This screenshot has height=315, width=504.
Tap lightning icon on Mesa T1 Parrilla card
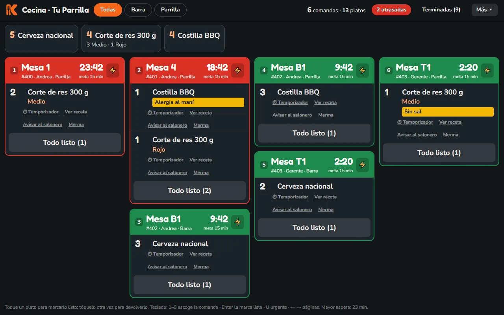[487, 70]
